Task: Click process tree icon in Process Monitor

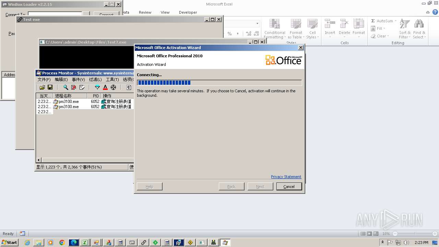Action: [x=129, y=87]
